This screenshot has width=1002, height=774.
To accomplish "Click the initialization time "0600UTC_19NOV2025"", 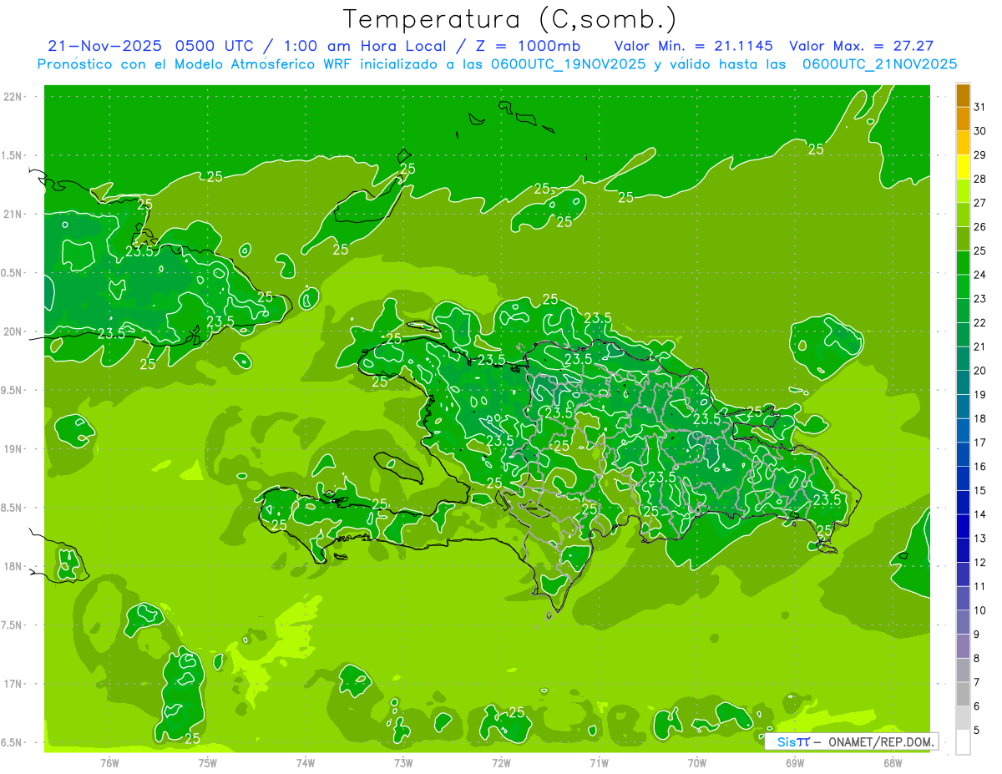I will tap(569, 63).
